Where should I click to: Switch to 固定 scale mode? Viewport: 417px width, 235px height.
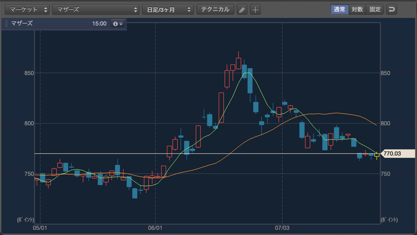click(x=375, y=9)
